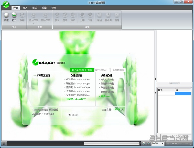The height and width of the screenshot is (148, 194).
Task: Click the 保存 (Save) icon
Action: (22, 15)
